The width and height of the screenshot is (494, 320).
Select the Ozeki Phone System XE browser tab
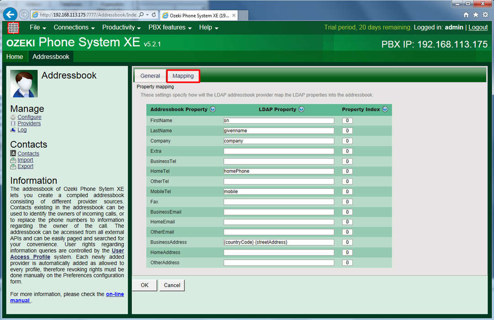(199, 15)
